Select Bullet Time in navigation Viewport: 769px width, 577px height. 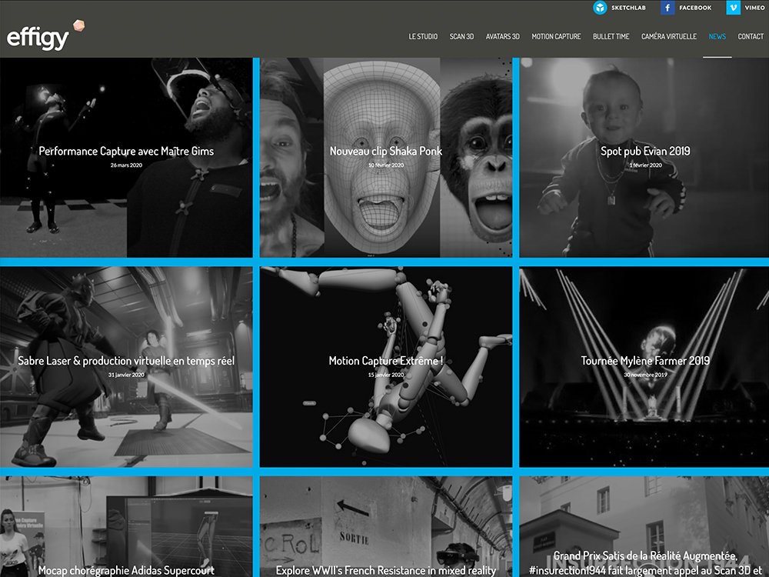(x=611, y=36)
